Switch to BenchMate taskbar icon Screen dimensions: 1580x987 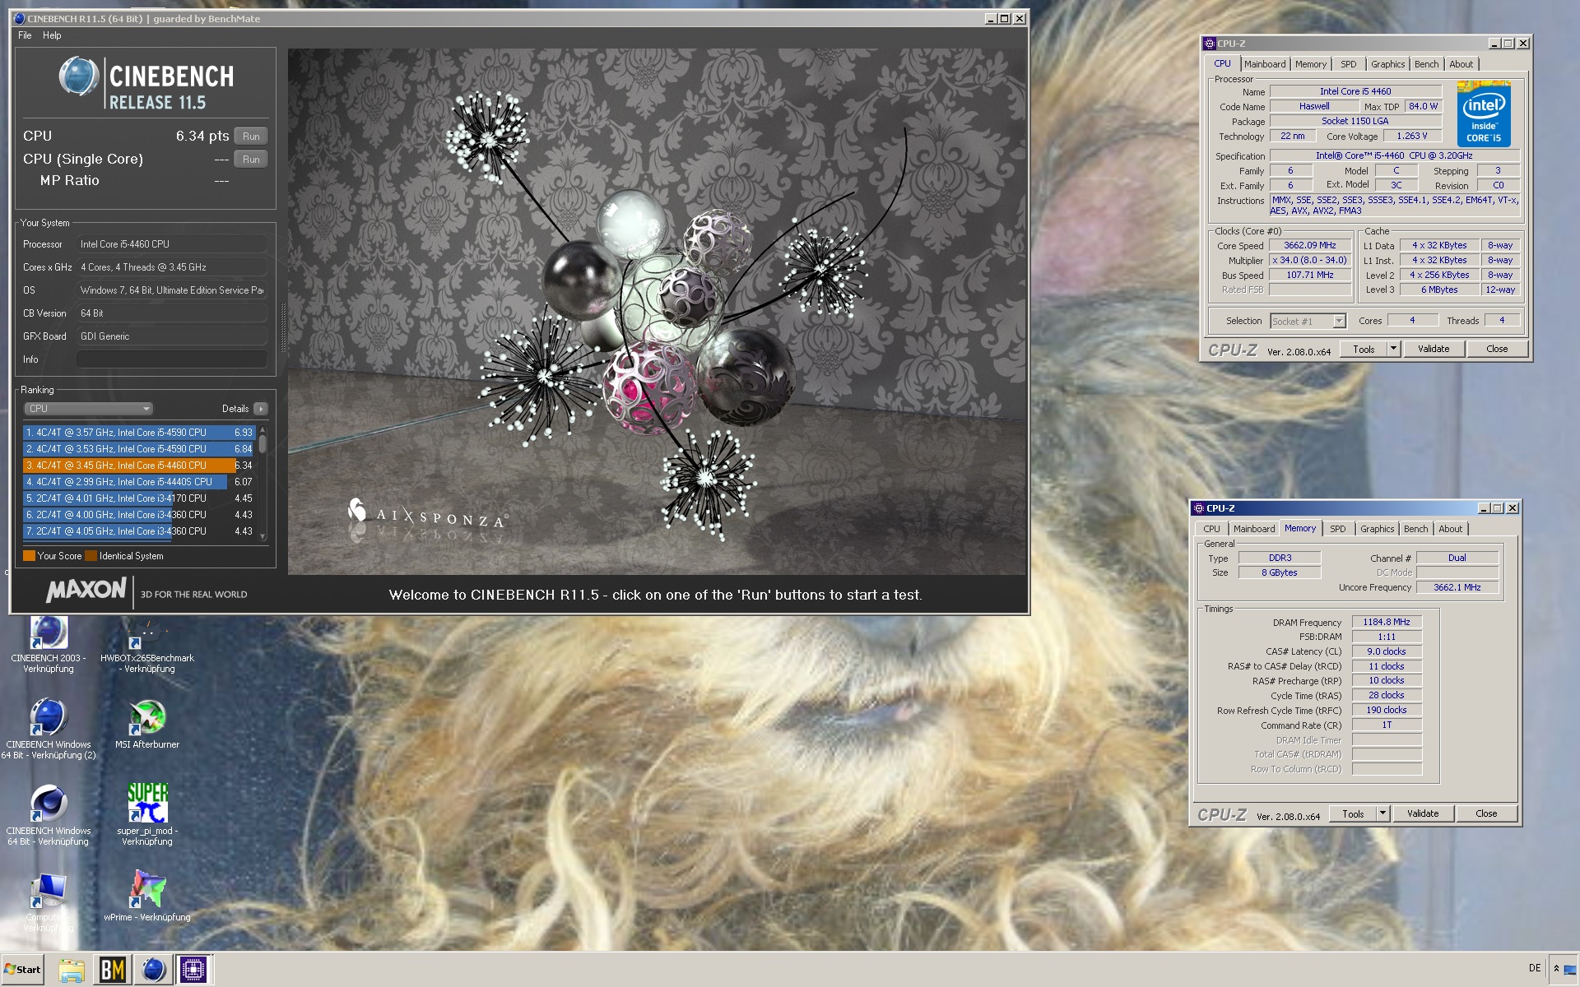112,970
